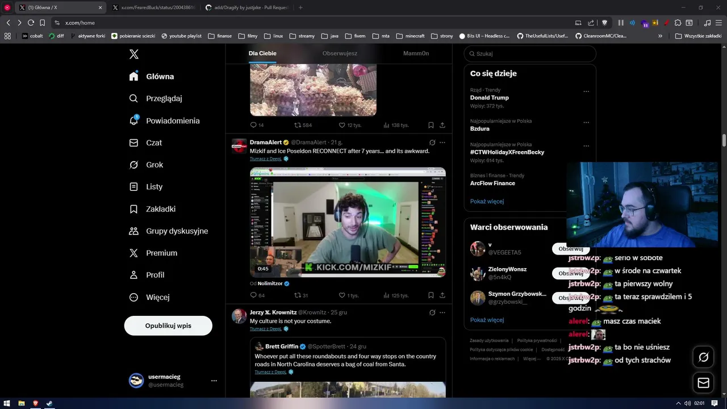Open Premium in the sidebar
Viewport: 727px width, 409px height.
point(153,253)
